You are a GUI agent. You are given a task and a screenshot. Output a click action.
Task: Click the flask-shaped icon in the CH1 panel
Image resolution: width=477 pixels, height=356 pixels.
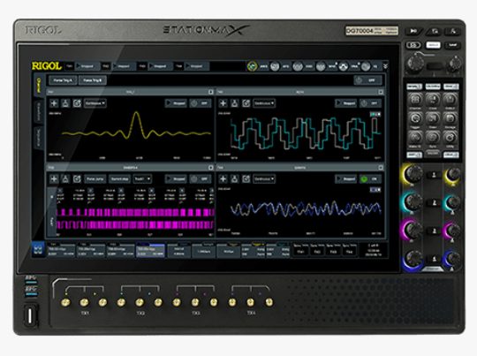[x=65, y=103]
